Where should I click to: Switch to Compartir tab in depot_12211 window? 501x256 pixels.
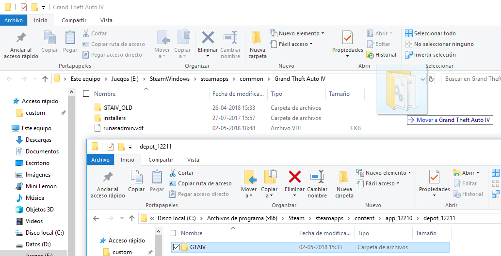pos(161,160)
